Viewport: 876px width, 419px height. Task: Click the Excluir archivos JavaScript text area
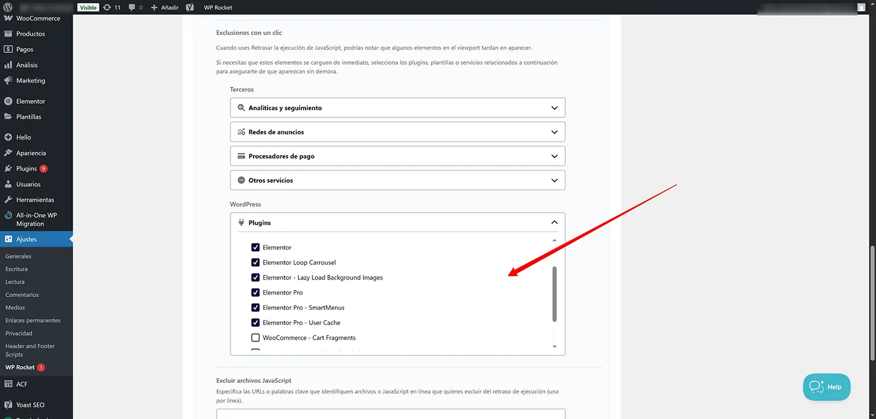[x=391, y=414]
